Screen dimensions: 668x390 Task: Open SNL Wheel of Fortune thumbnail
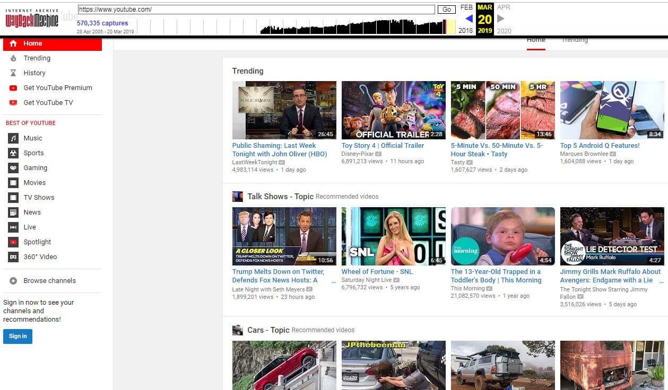(394, 236)
